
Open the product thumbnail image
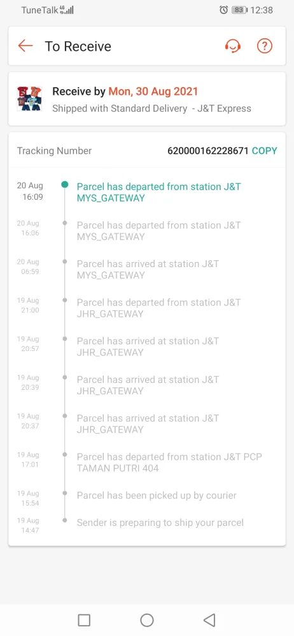(29, 99)
